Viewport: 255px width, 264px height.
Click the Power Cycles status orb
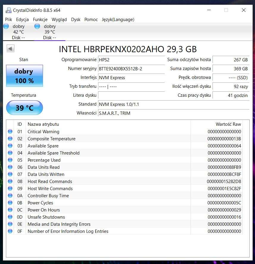coord(10,203)
